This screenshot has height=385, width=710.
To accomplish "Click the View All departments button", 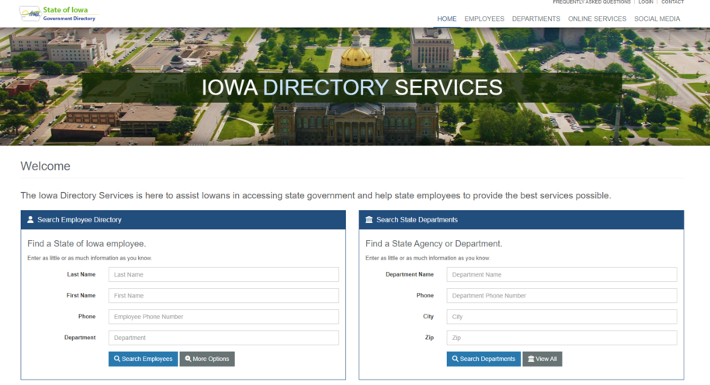I will [x=542, y=359].
